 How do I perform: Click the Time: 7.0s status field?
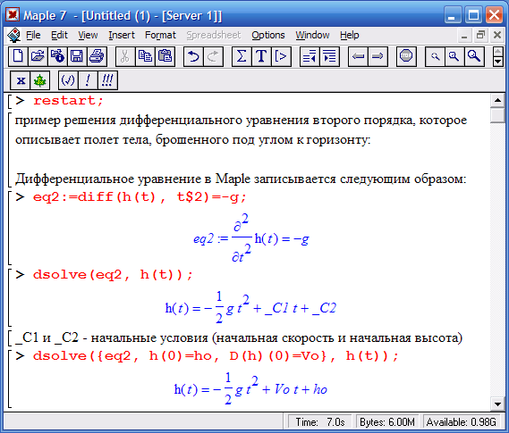pos(319,422)
